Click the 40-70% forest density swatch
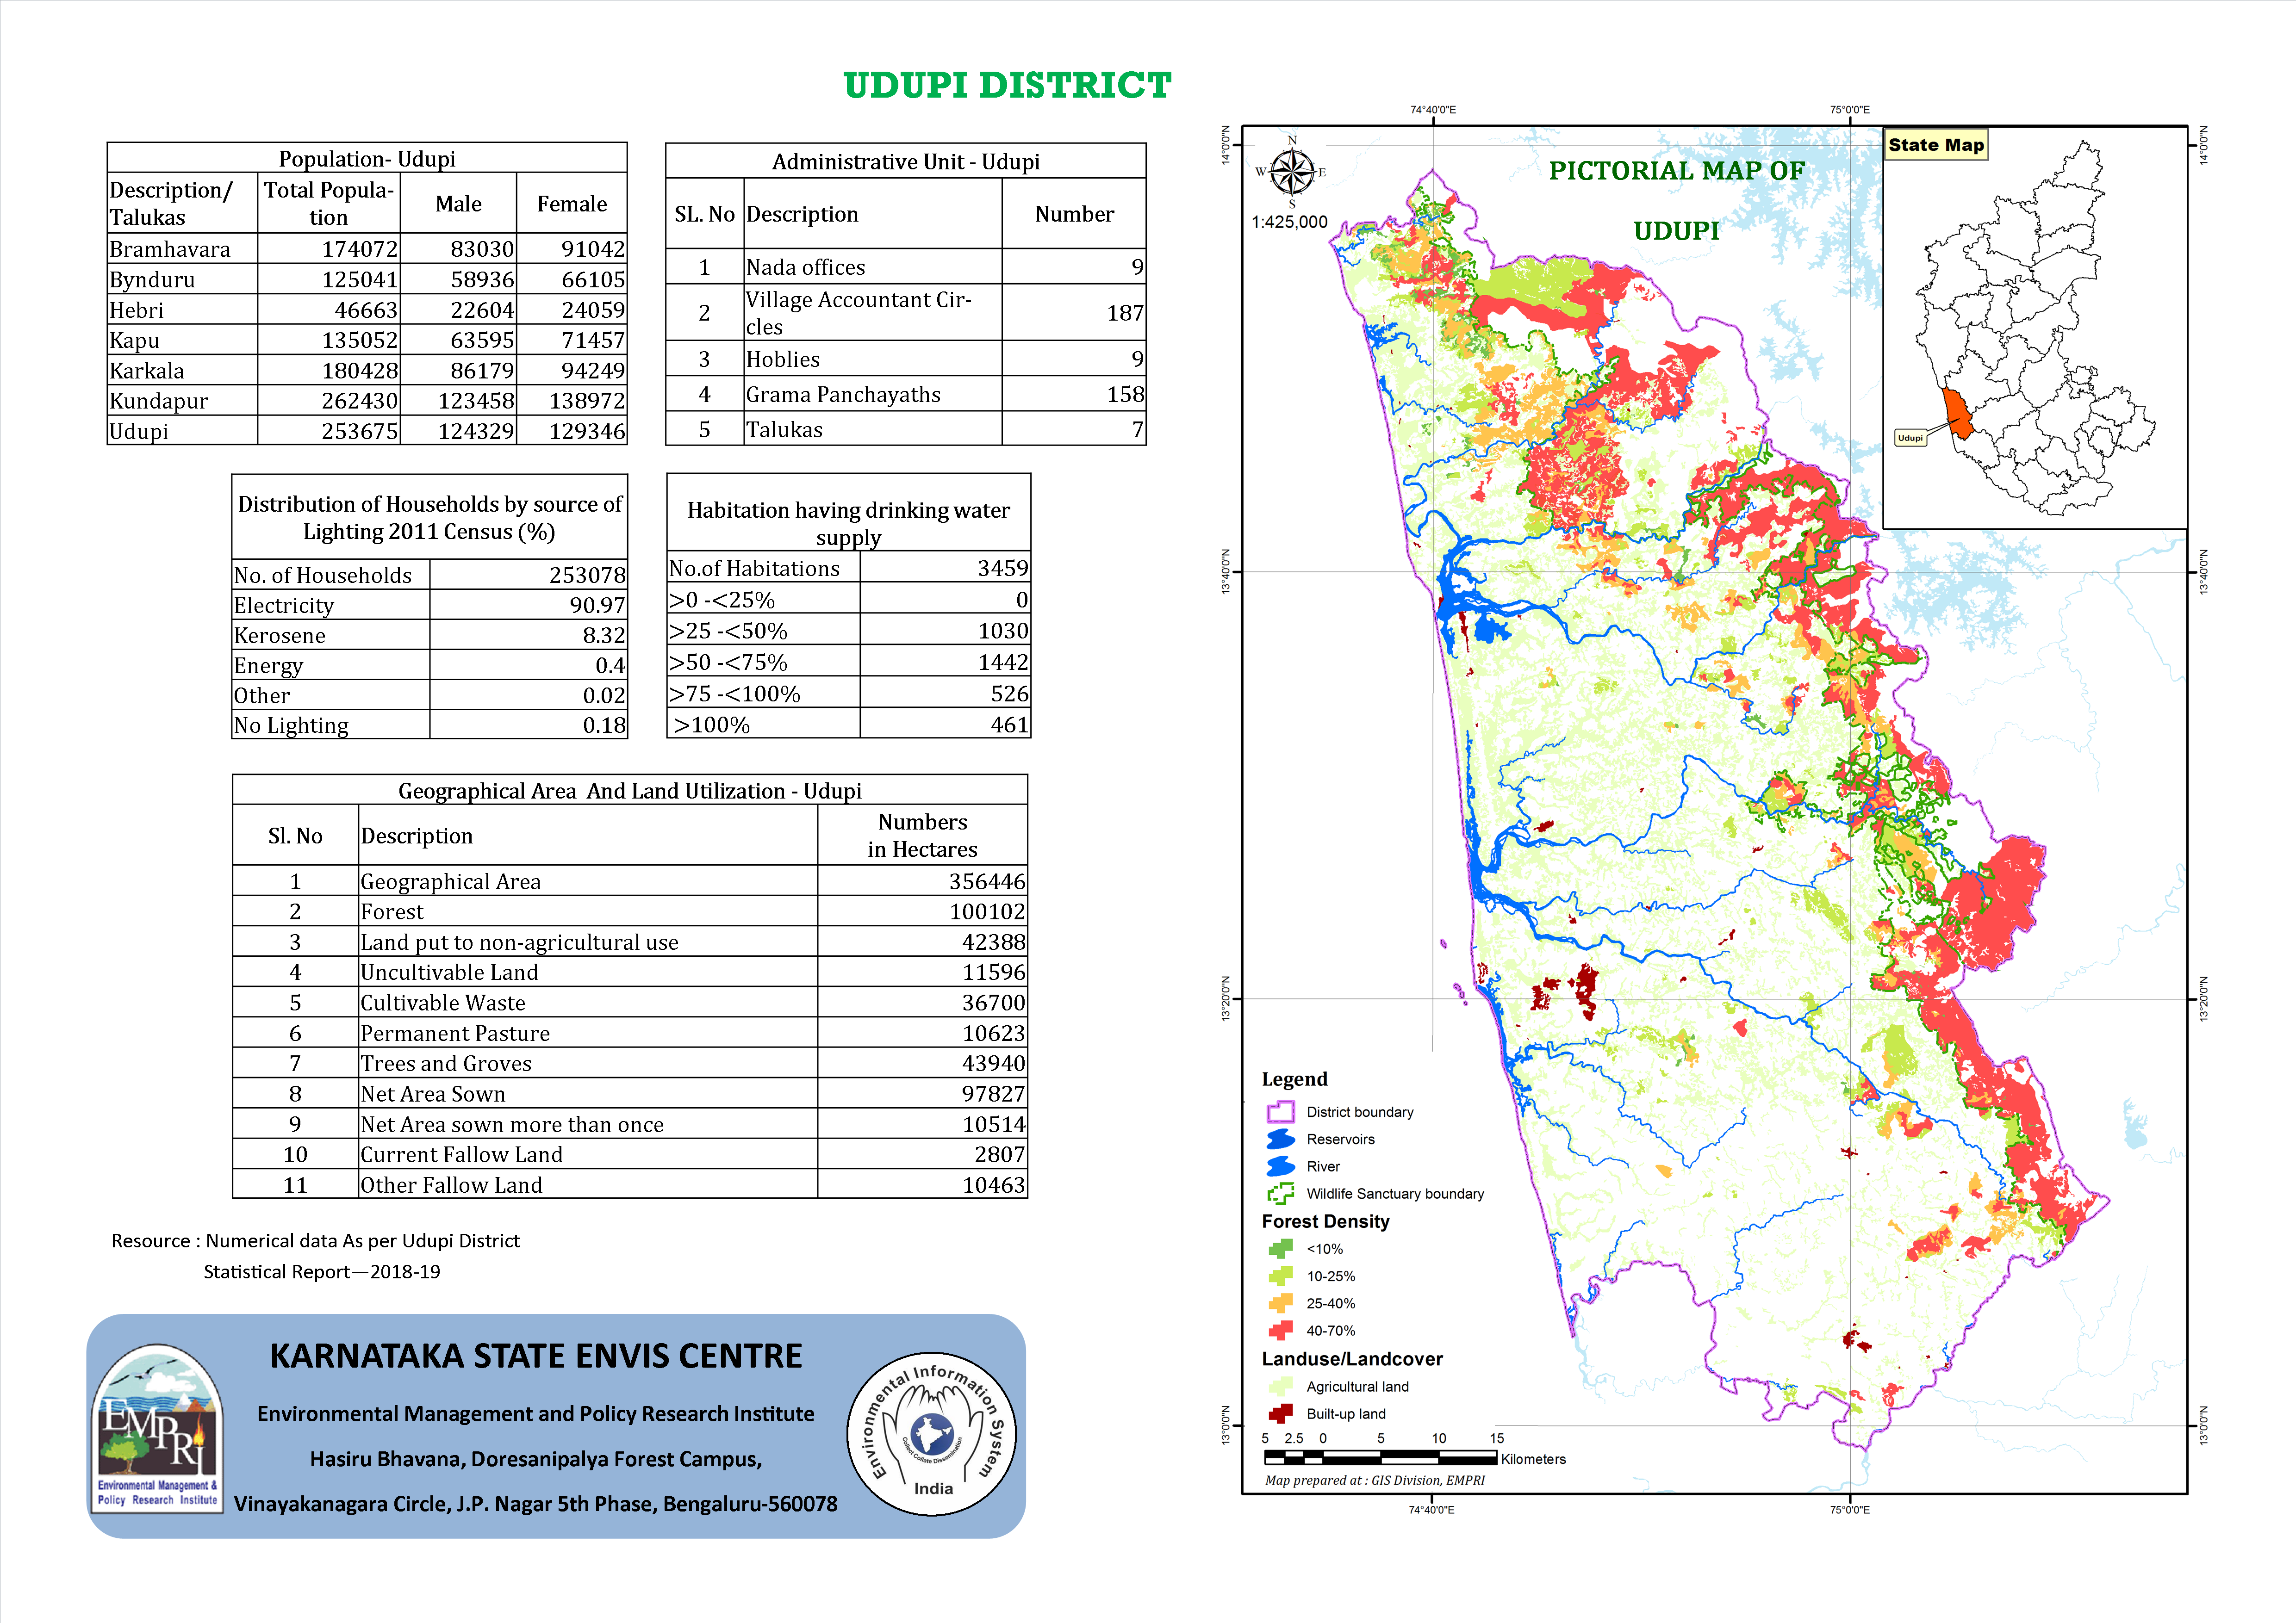 [1280, 1330]
